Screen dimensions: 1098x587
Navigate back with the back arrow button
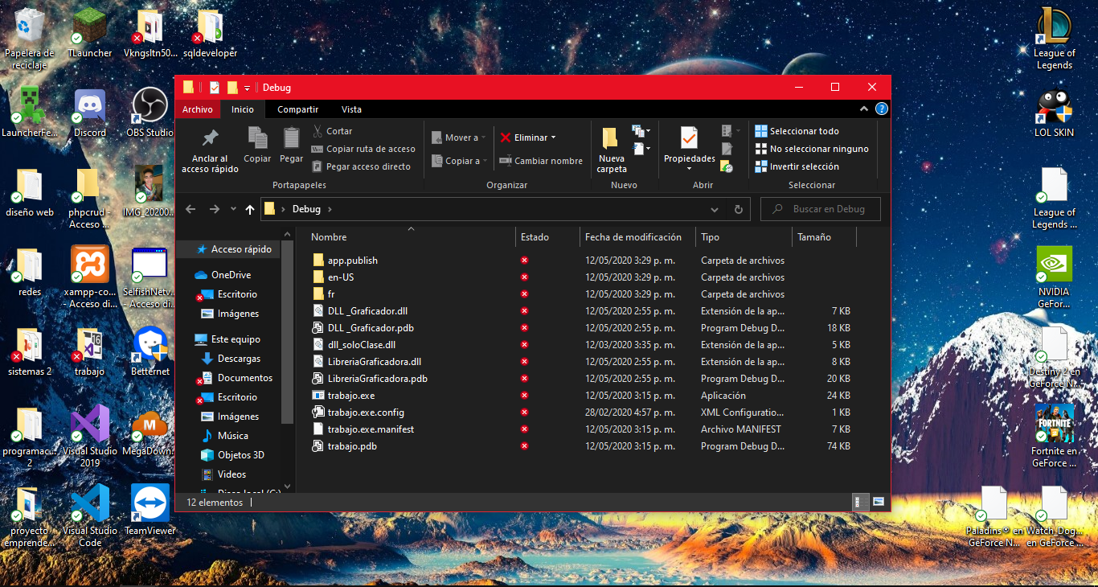pos(191,209)
